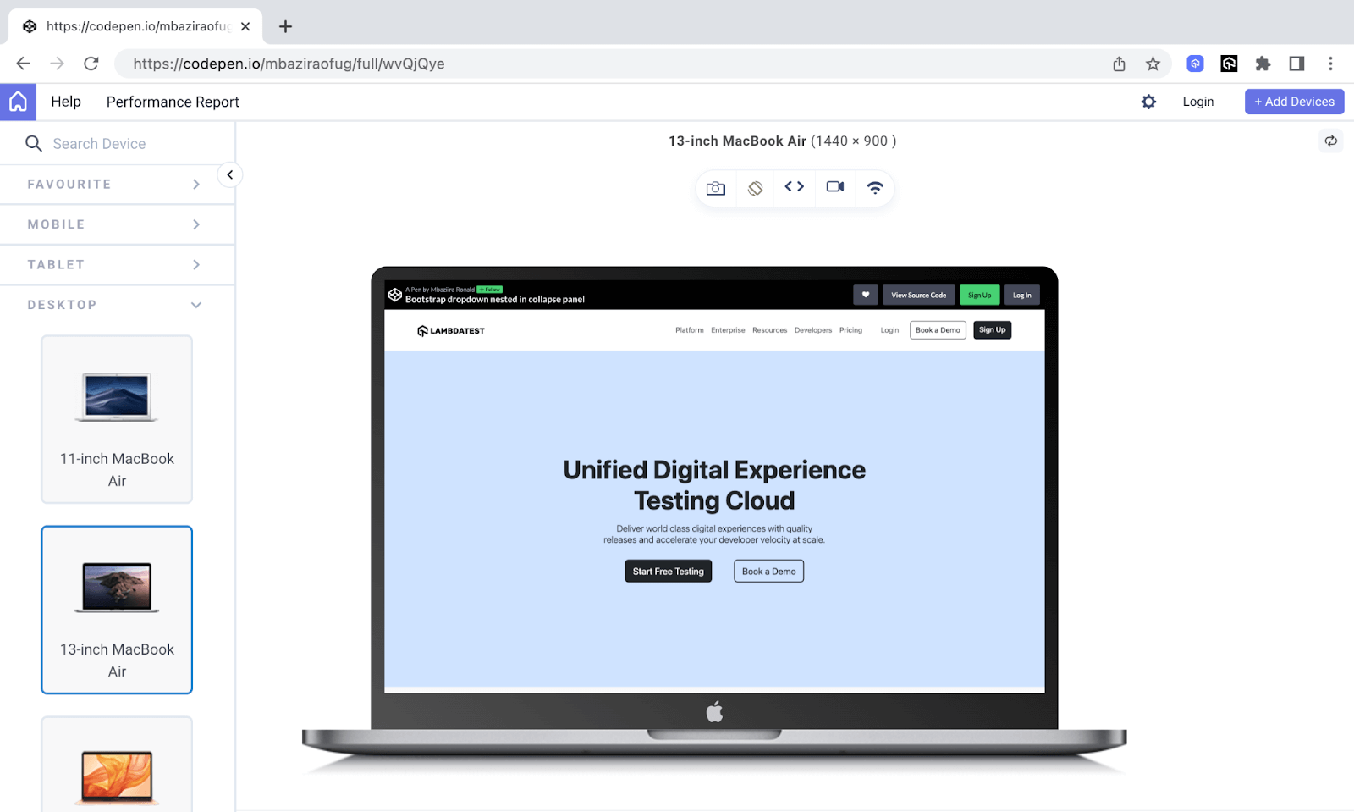Open Developers in the site nav
This screenshot has height=812, width=1354.
click(x=813, y=330)
